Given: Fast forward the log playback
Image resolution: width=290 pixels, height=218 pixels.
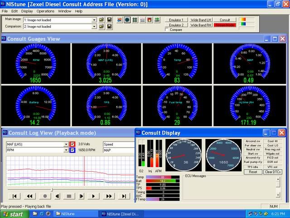Looking at the screenshot, I should (x=109, y=196).
